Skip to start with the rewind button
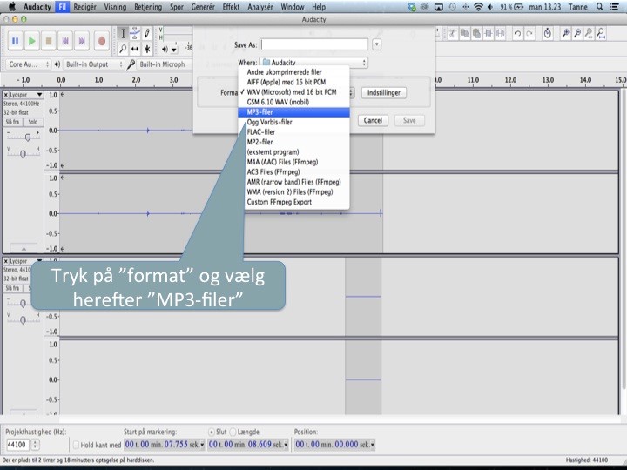The width and height of the screenshot is (627, 470). click(65, 41)
